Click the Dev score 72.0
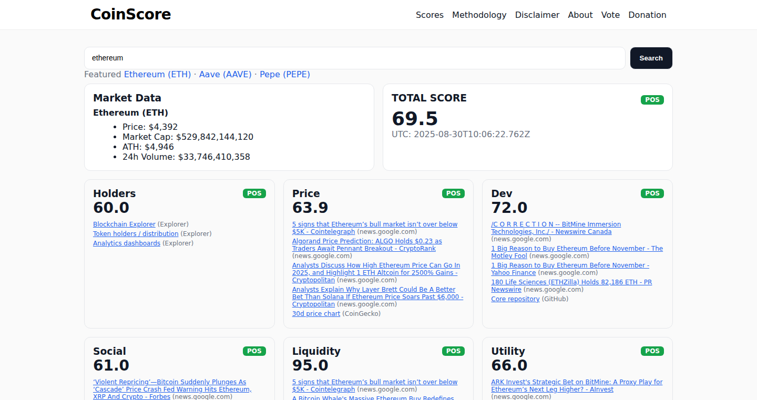The image size is (757, 400). pyautogui.click(x=509, y=208)
